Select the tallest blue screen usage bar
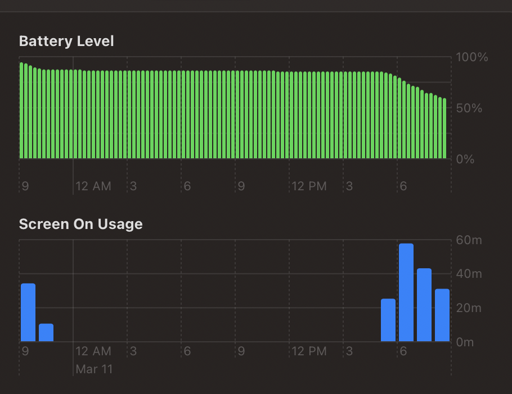512x394 pixels. click(x=406, y=292)
